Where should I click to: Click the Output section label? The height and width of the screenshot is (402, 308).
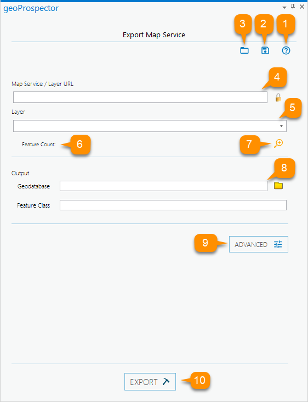click(x=20, y=173)
